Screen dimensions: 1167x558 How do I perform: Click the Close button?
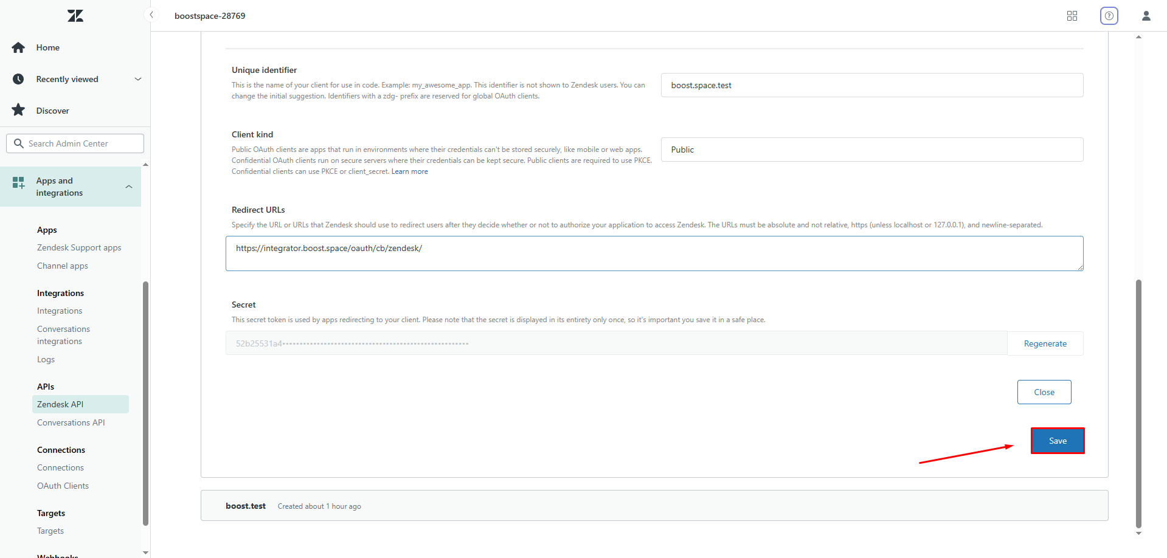coord(1044,392)
